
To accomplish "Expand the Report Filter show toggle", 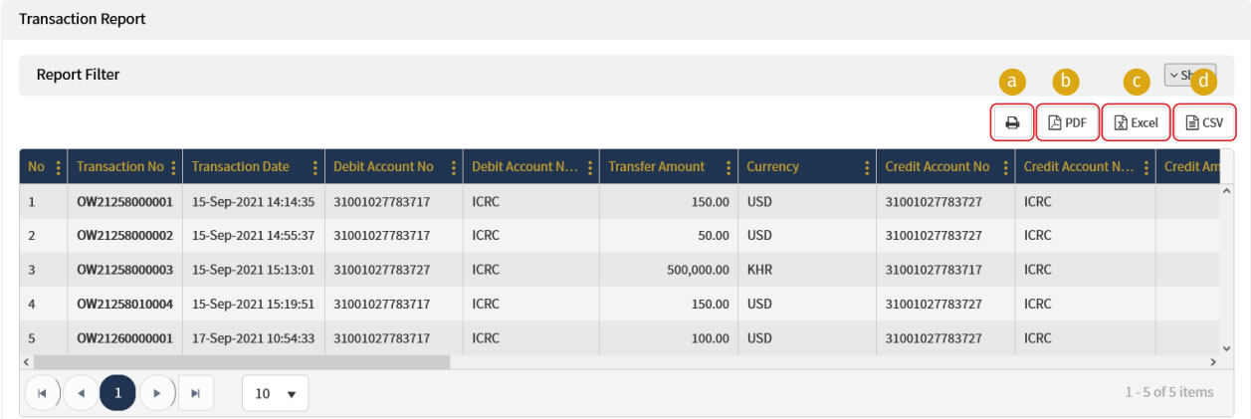I will pyautogui.click(x=1189, y=75).
